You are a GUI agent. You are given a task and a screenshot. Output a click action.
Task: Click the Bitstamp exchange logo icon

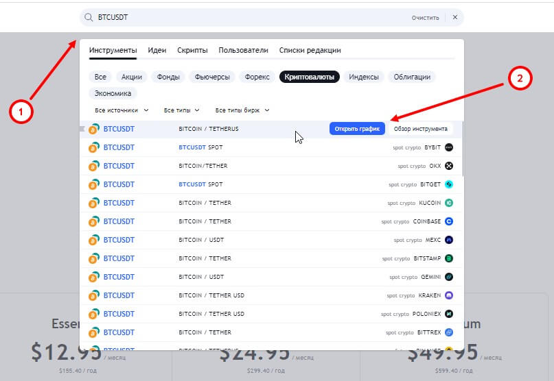(449, 258)
